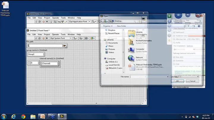Toggle Highlight Execution light bulb

[x=51, y=22]
